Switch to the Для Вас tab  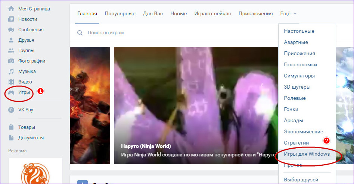coord(153,14)
